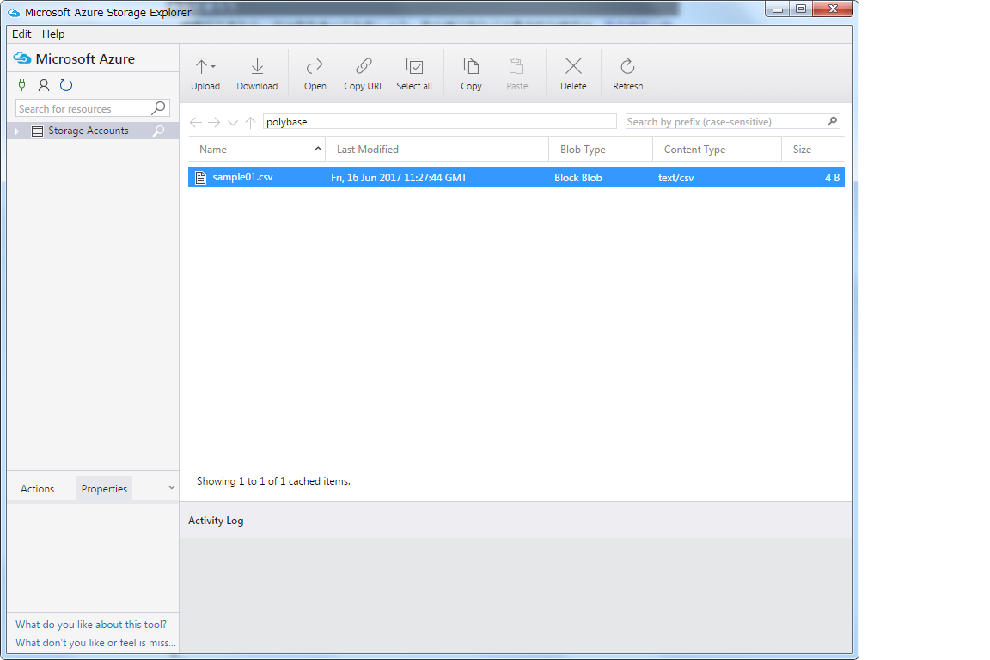Collapse the Actions/Properties panel chevron
Screen dimensions: 990x660
171,488
